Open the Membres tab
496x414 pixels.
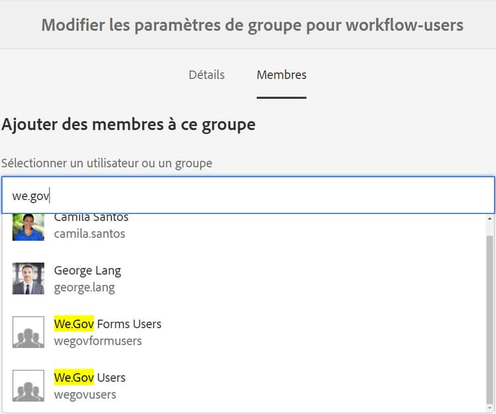(x=281, y=75)
